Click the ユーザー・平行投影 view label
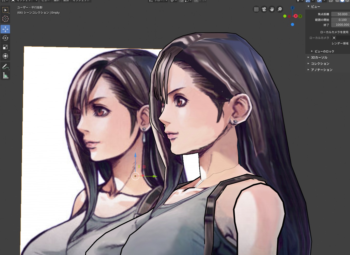 30,7
